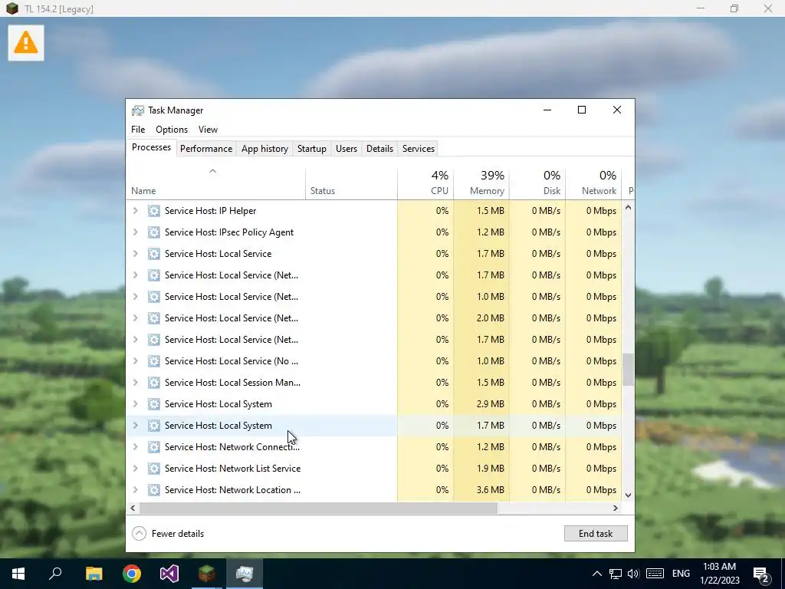Screen dimensions: 785x589
Task: Open the Windows Start menu
Action: 18,574
